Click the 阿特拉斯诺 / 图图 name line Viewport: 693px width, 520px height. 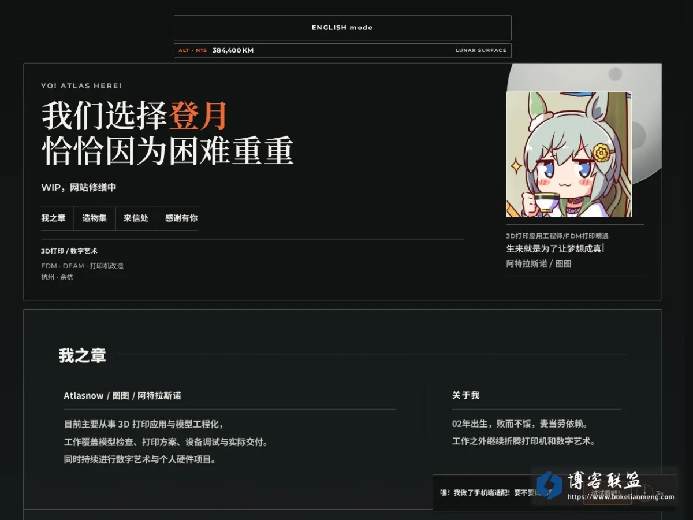(x=539, y=263)
